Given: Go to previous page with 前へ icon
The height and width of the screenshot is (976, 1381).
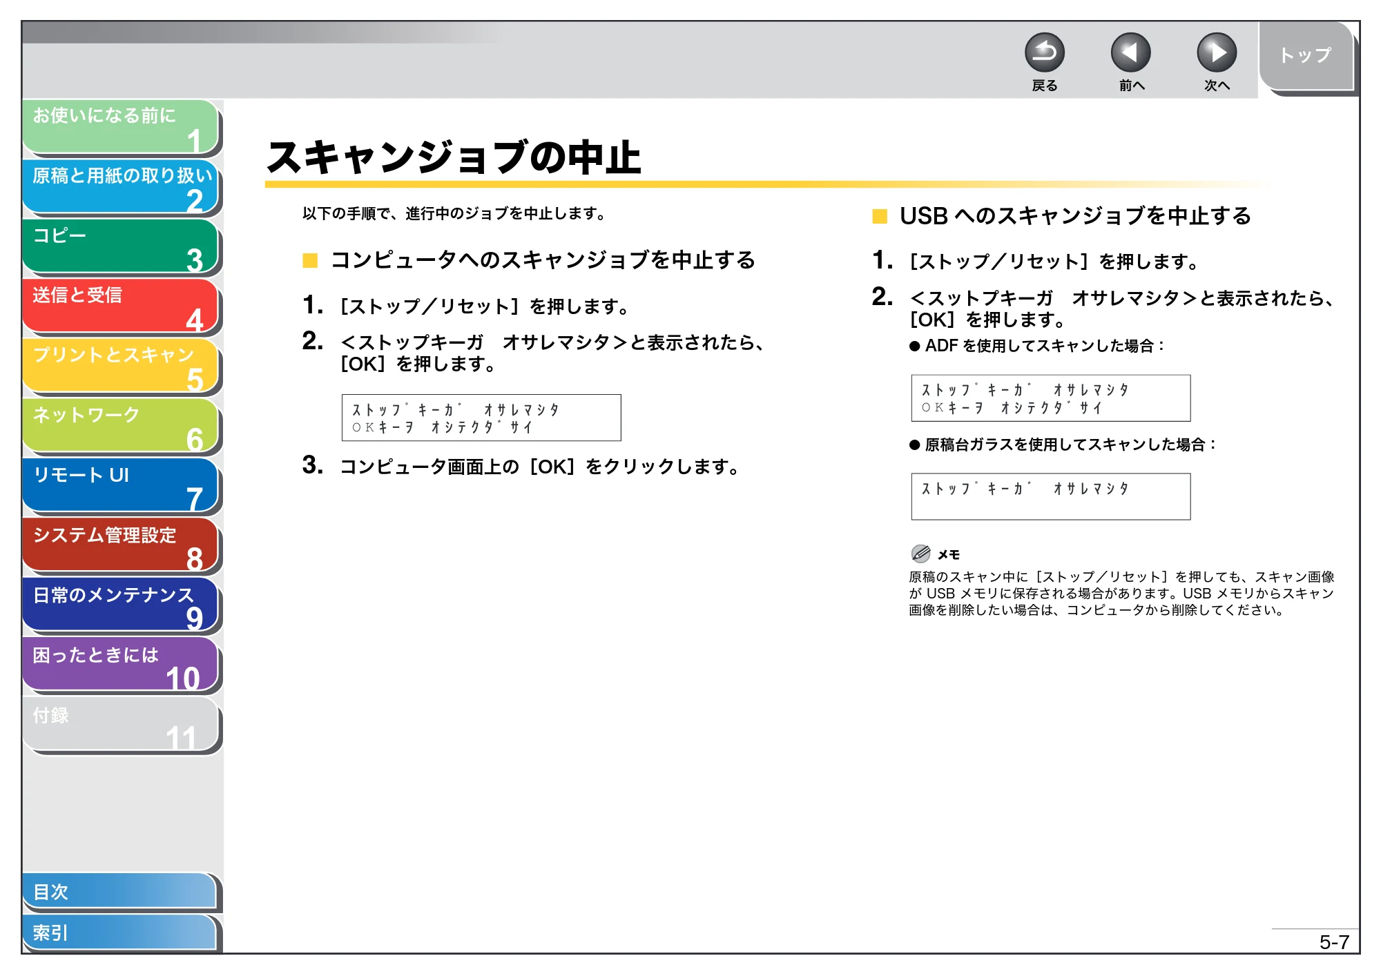Looking at the screenshot, I should point(1130,52).
